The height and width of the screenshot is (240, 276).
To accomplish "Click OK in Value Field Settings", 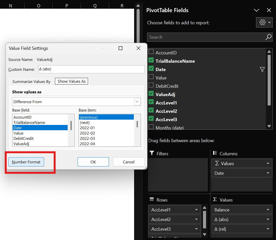I will click(93, 162).
